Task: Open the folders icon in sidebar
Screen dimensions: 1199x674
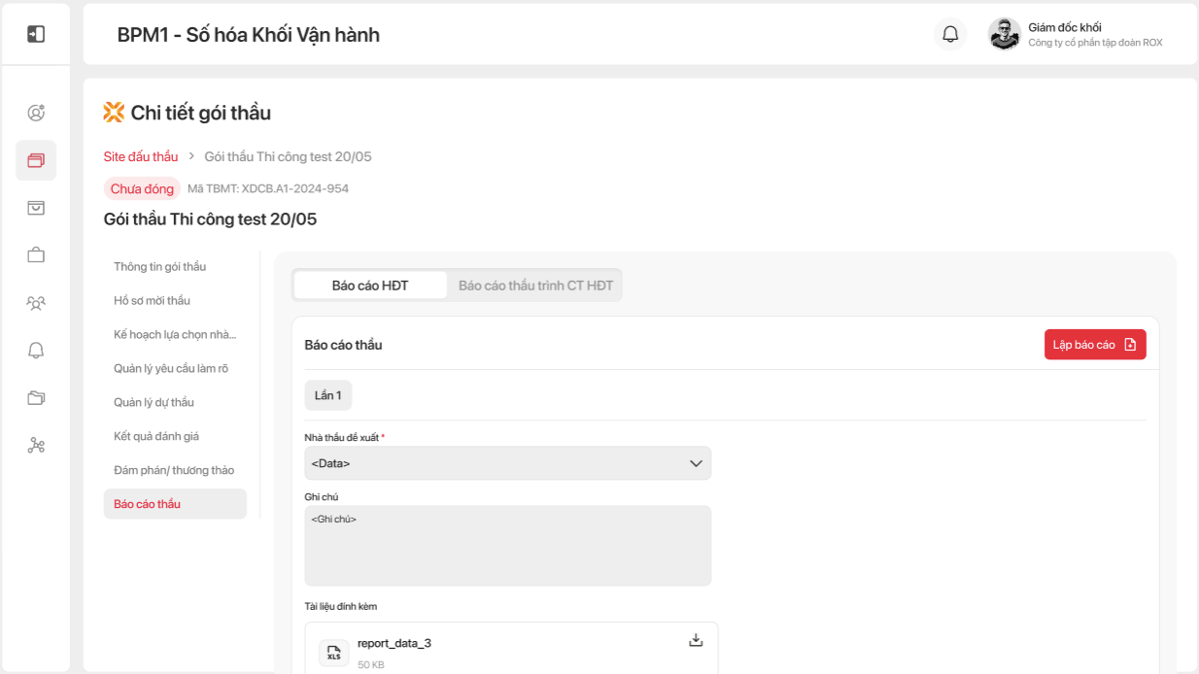Action: [36, 397]
